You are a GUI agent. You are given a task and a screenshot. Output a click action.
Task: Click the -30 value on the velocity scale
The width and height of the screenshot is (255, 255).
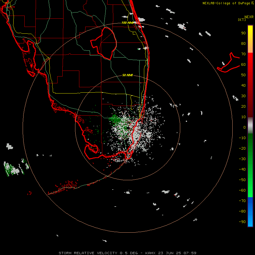click(242, 159)
